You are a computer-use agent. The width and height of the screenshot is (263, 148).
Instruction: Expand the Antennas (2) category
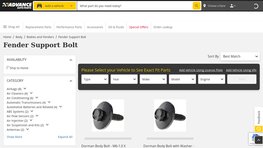pyautogui.click(x=28, y=129)
